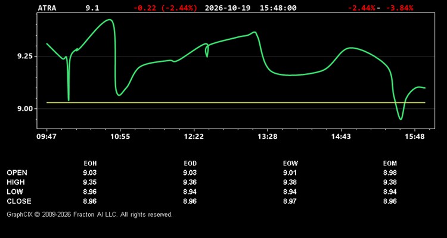The width and height of the screenshot is (447, 238).
Task: Select the CLOSE row label
Action: click(x=19, y=201)
